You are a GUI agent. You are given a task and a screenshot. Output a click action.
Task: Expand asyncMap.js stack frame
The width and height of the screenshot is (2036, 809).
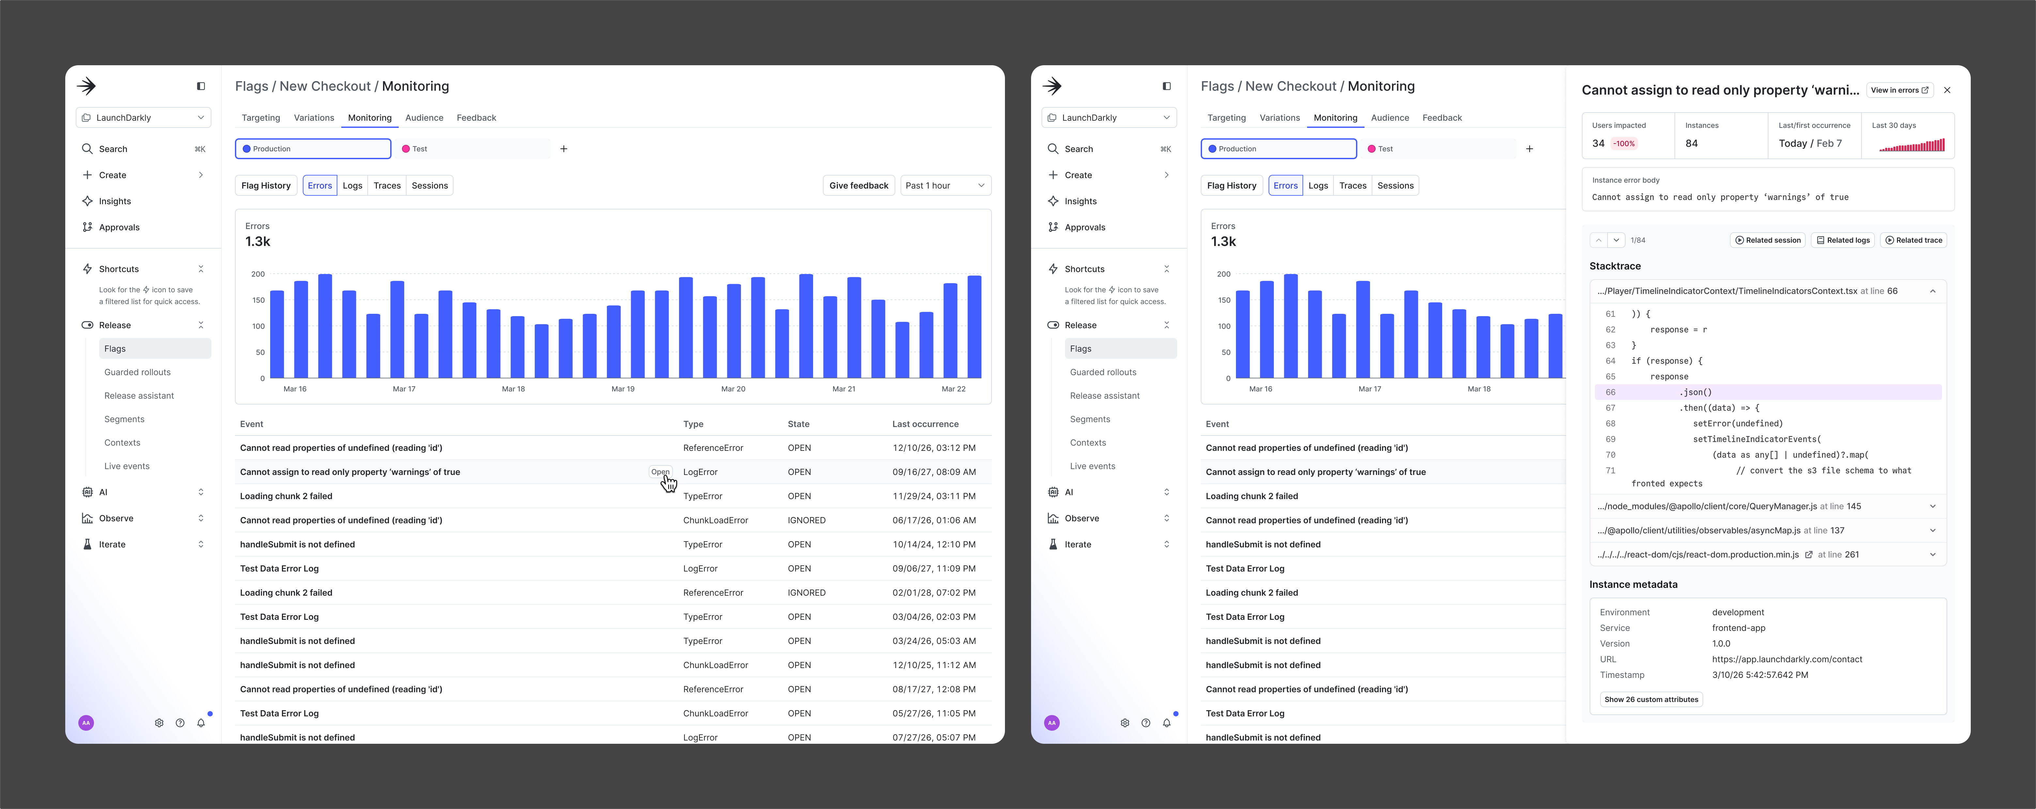click(1933, 531)
